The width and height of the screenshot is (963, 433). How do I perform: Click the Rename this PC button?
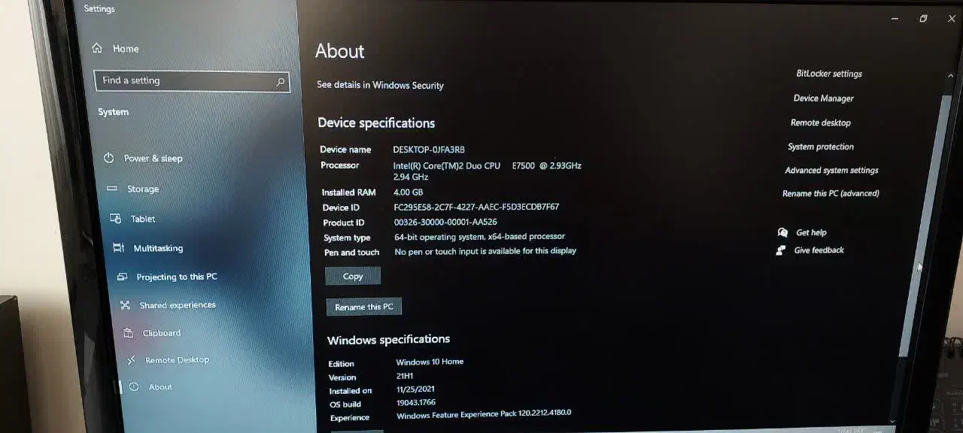click(364, 307)
